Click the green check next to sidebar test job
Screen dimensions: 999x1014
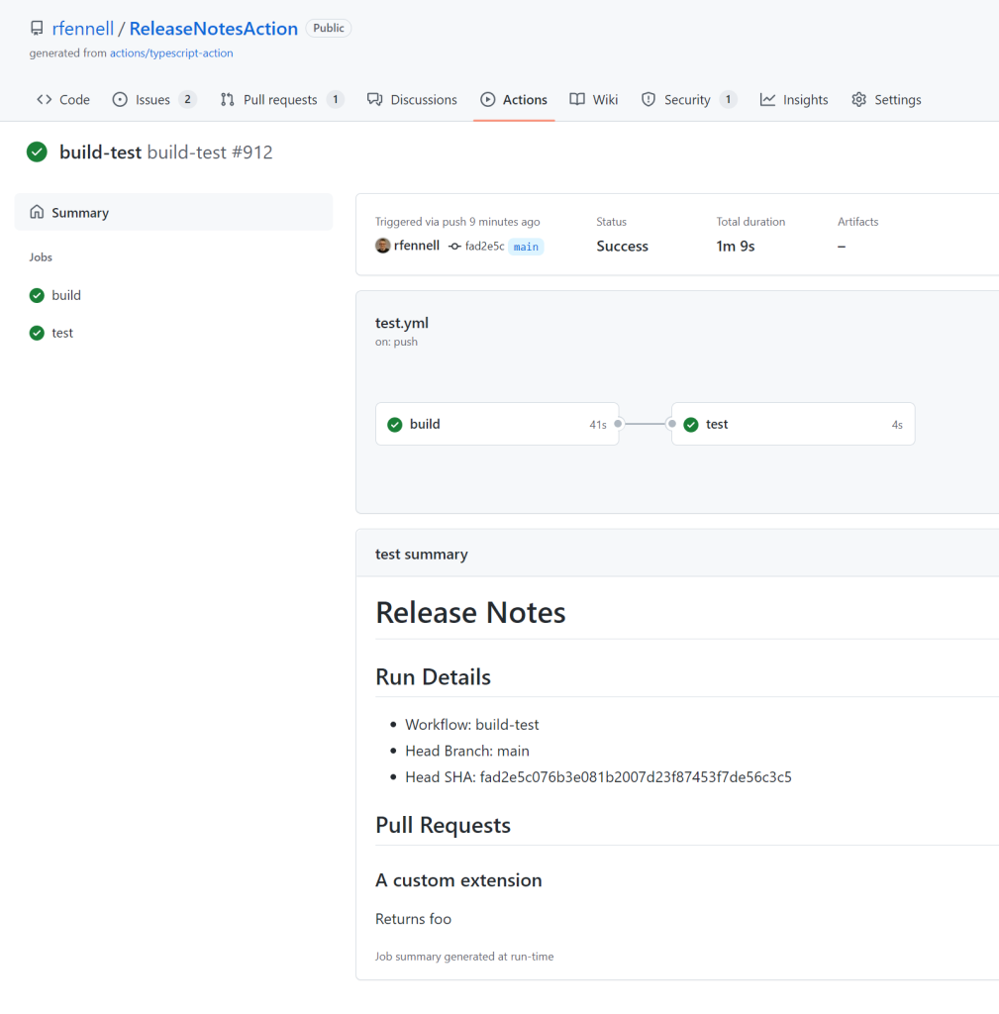coord(37,333)
